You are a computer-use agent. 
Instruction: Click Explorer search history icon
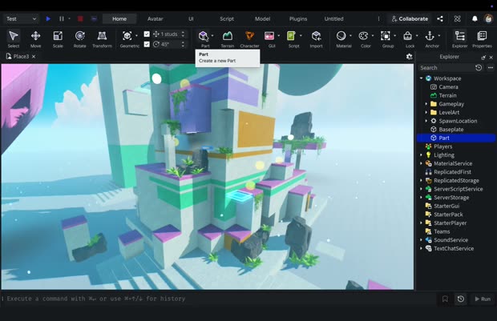[x=479, y=67]
